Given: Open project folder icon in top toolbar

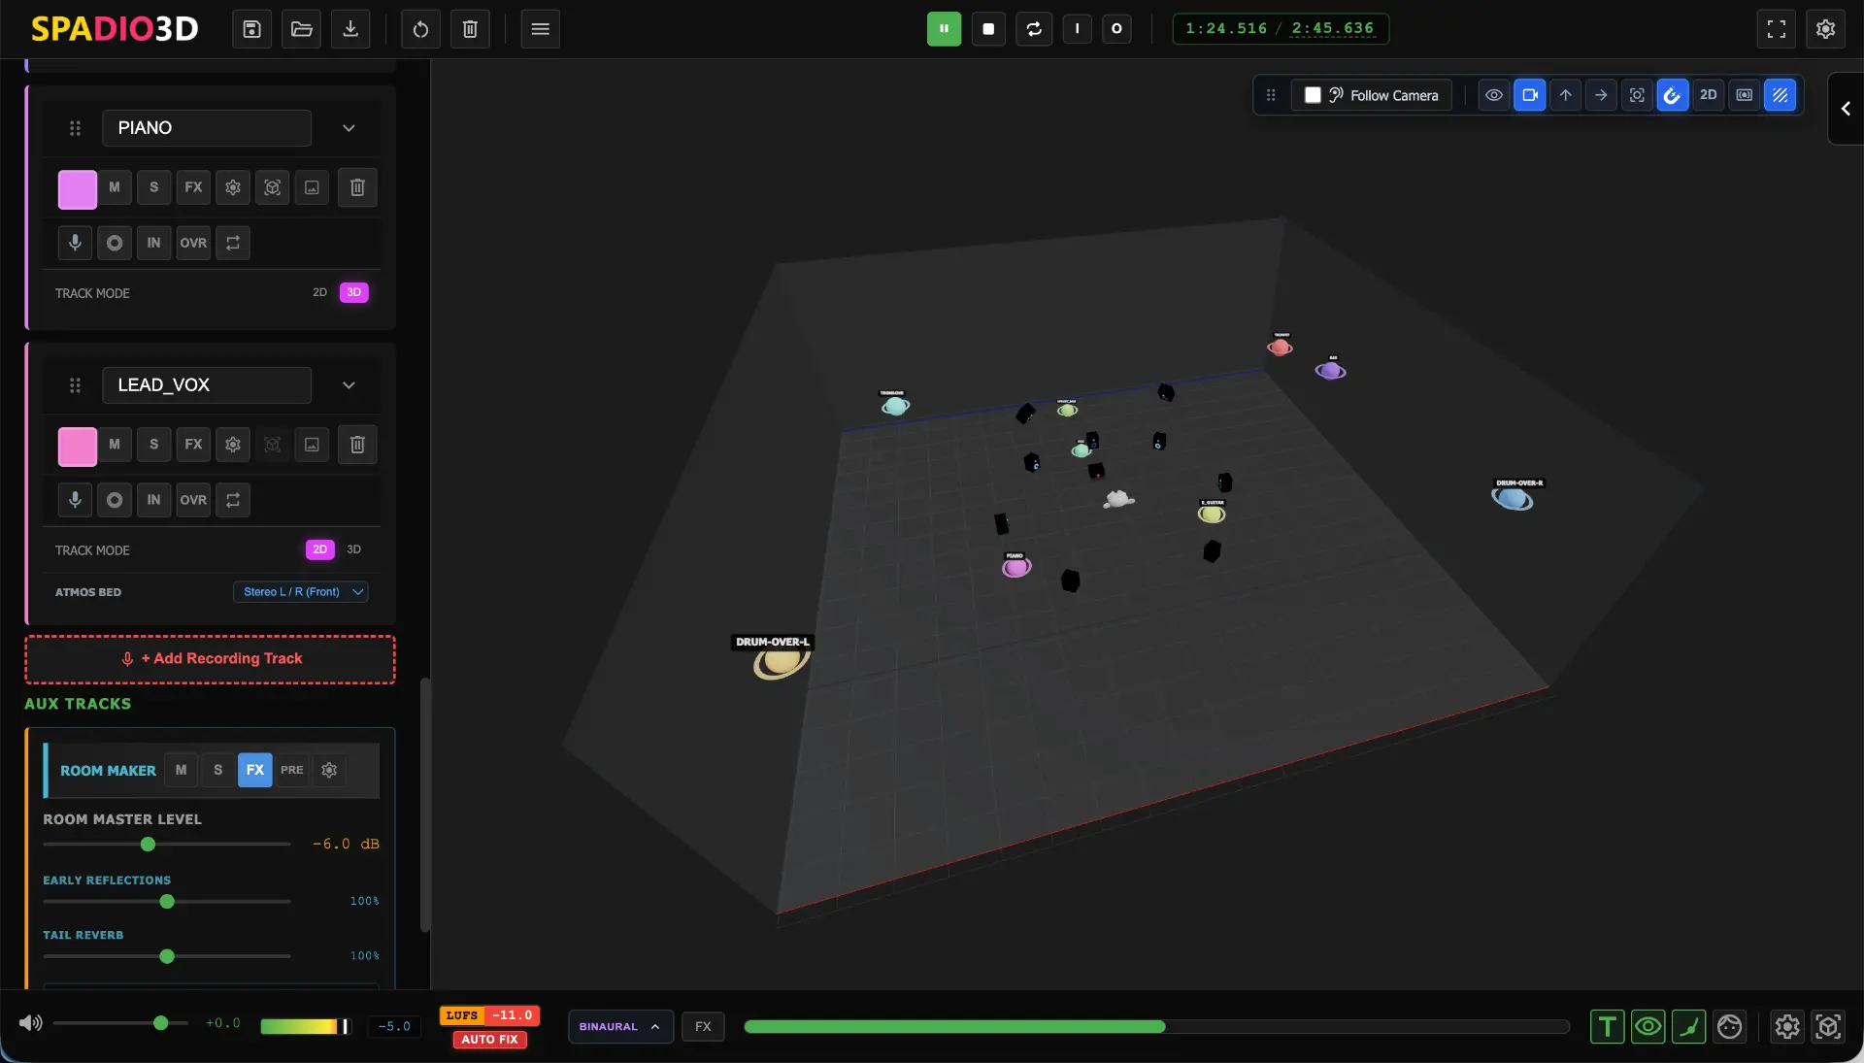Looking at the screenshot, I should click(301, 29).
